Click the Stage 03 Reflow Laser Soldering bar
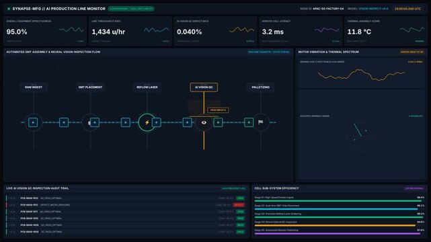Image resolution: width=431 pixels, height=242 pixels. coord(339,217)
